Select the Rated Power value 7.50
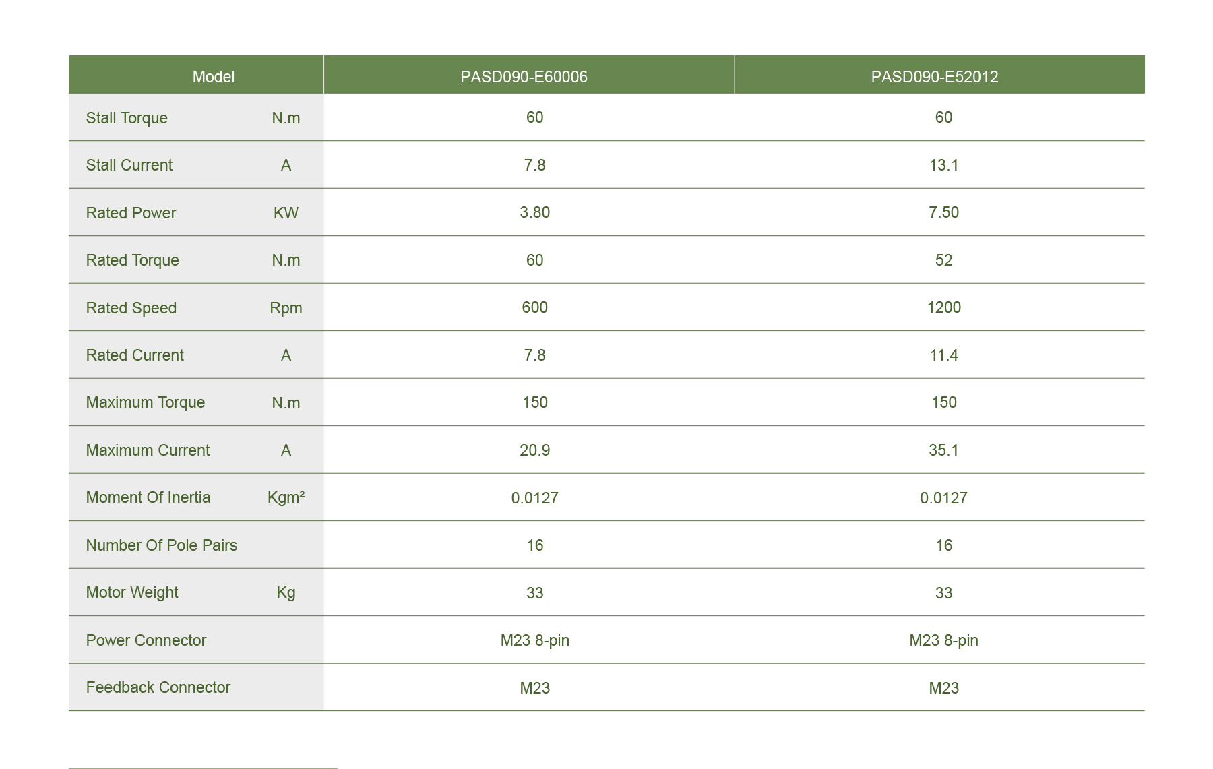The image size is (1213, 769). tap(943, 212)
